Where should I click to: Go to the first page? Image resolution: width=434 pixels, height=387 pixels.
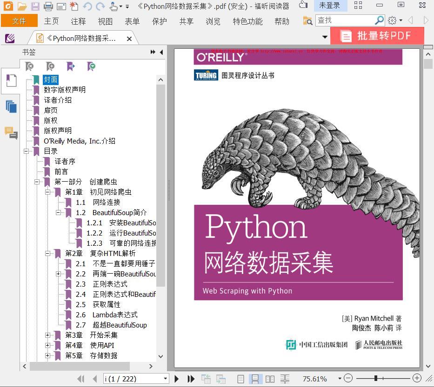coord(81,379)
